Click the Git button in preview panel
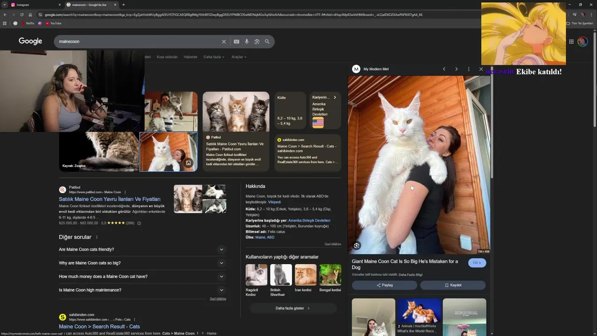This screenshot has width=597, height=336. pos(477,263)
